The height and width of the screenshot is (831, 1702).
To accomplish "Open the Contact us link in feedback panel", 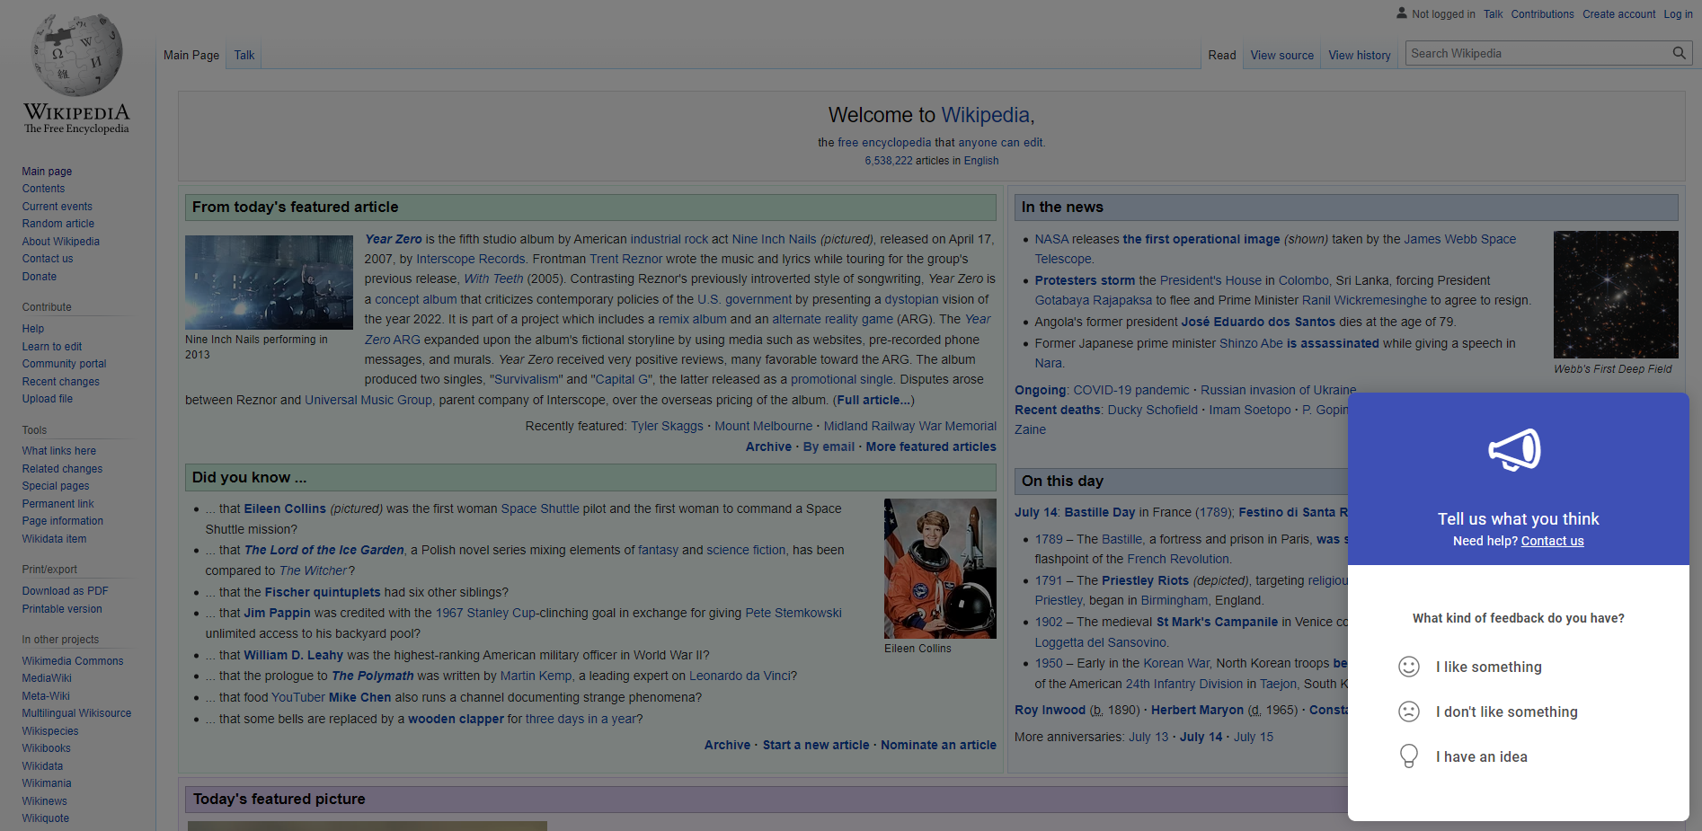I will (1552, 541).
